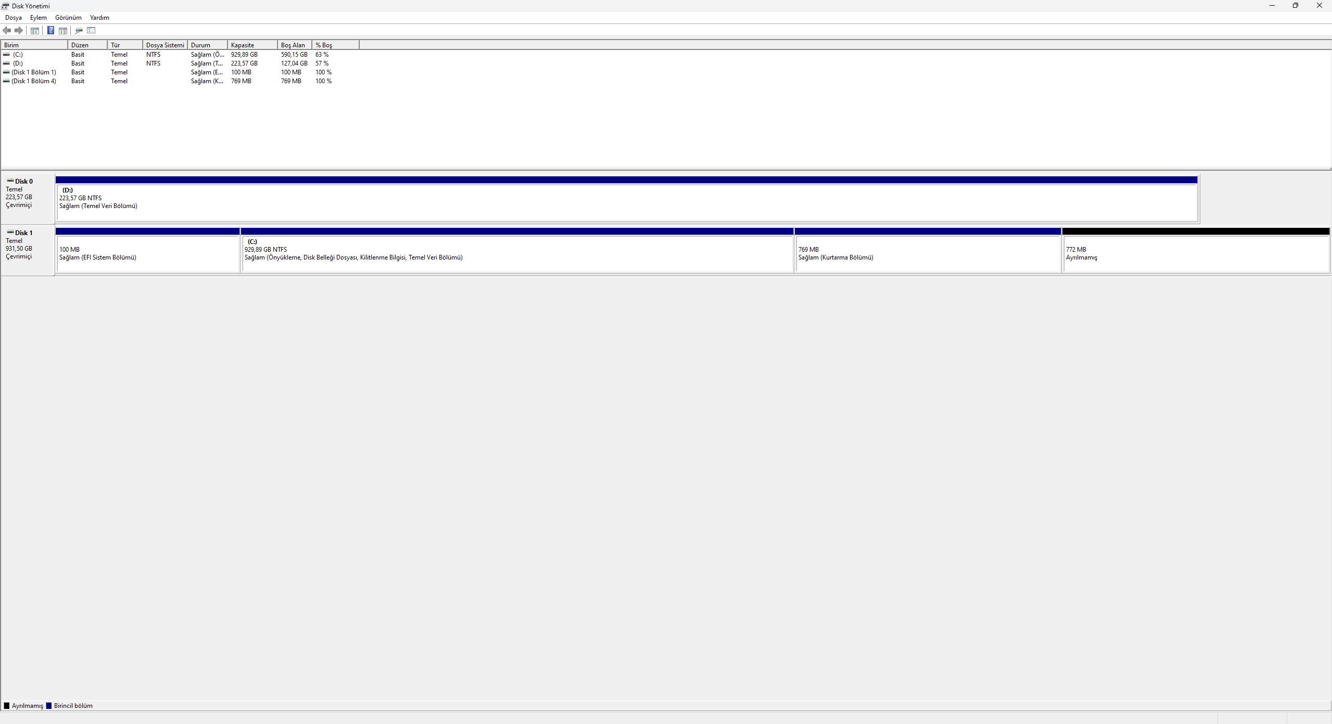
Task: Toggle the Action pane toolbar icon
Action: click(63, 31)
